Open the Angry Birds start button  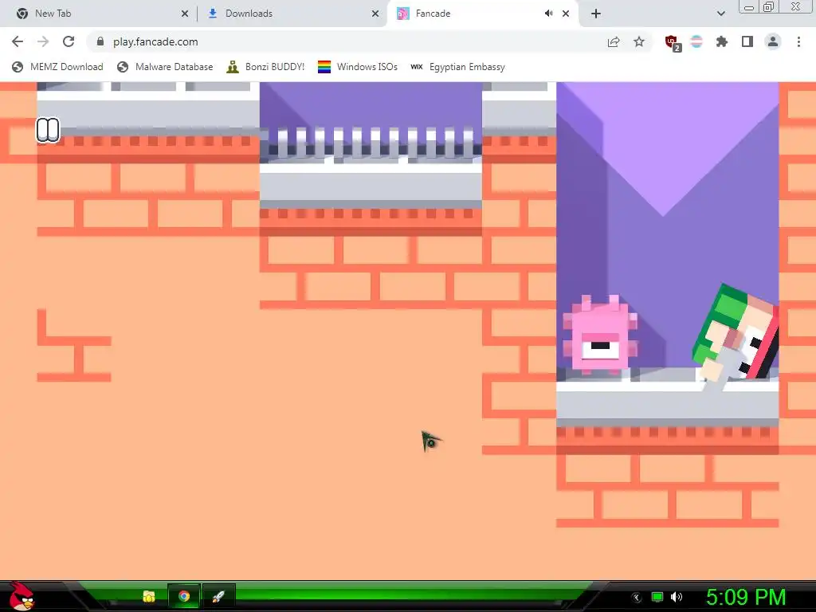(22, 596)
